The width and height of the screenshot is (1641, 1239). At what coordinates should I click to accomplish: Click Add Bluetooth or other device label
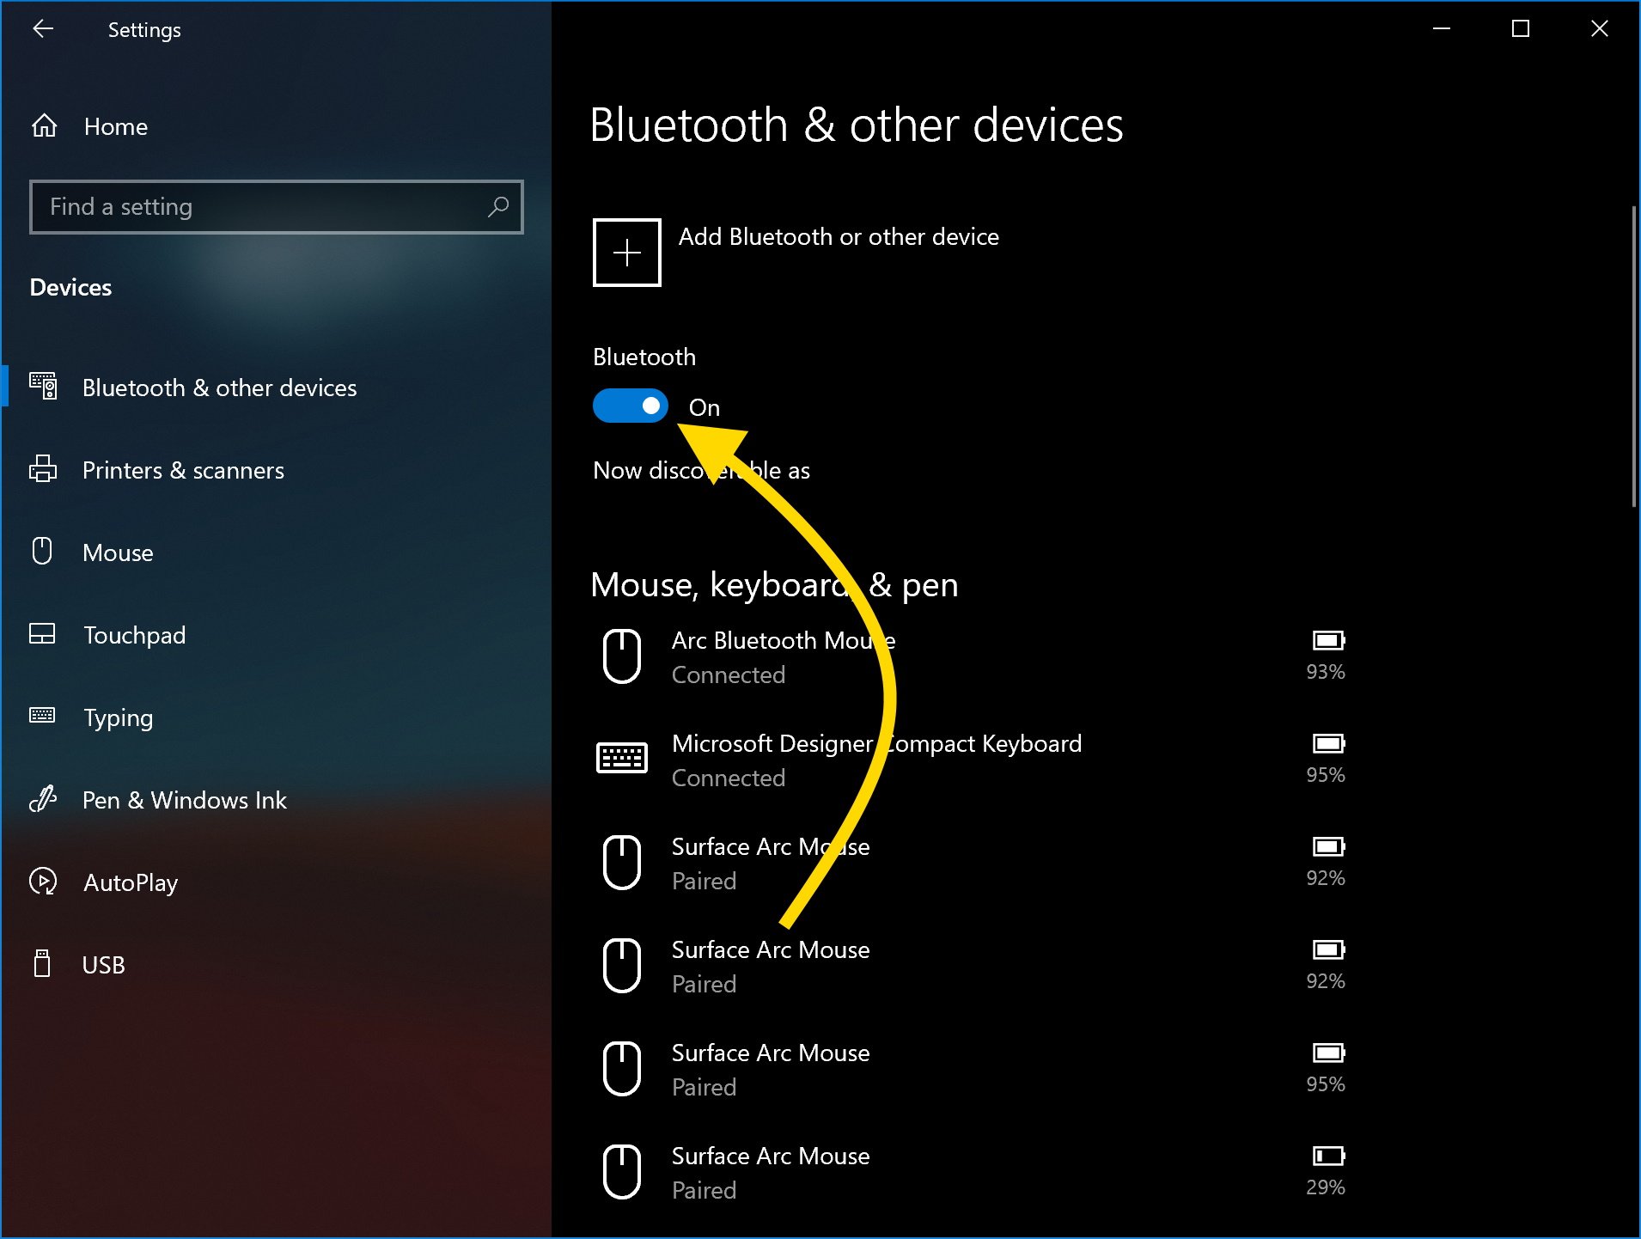839,237
